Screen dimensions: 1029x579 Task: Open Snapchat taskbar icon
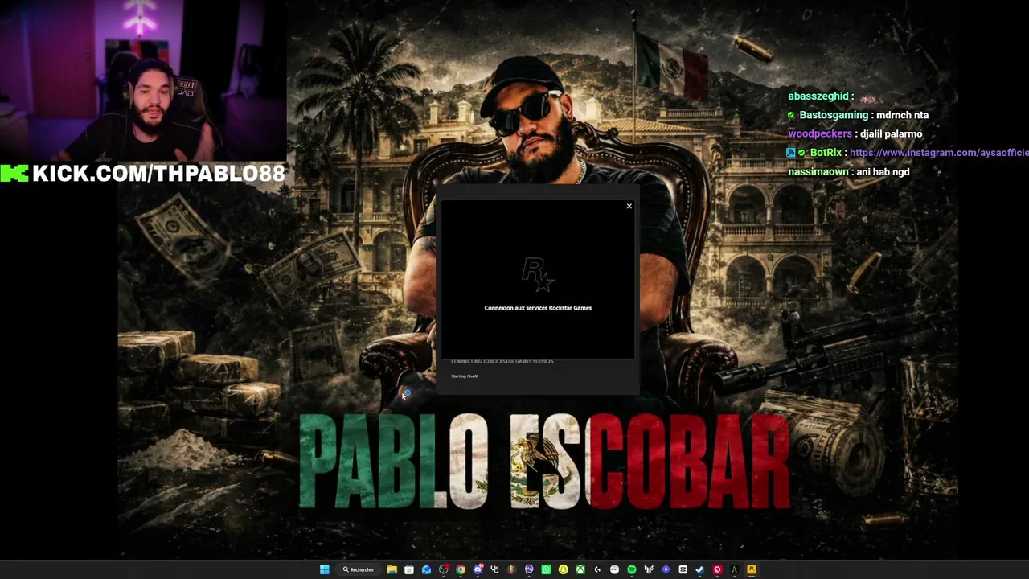coord(563,569)
